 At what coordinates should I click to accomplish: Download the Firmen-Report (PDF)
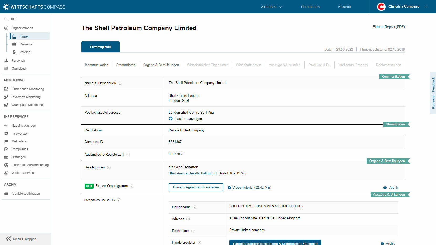[389, 27]
